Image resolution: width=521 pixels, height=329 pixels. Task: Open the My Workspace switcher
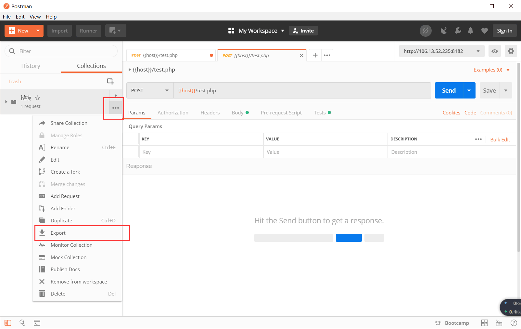pos(256,31)
